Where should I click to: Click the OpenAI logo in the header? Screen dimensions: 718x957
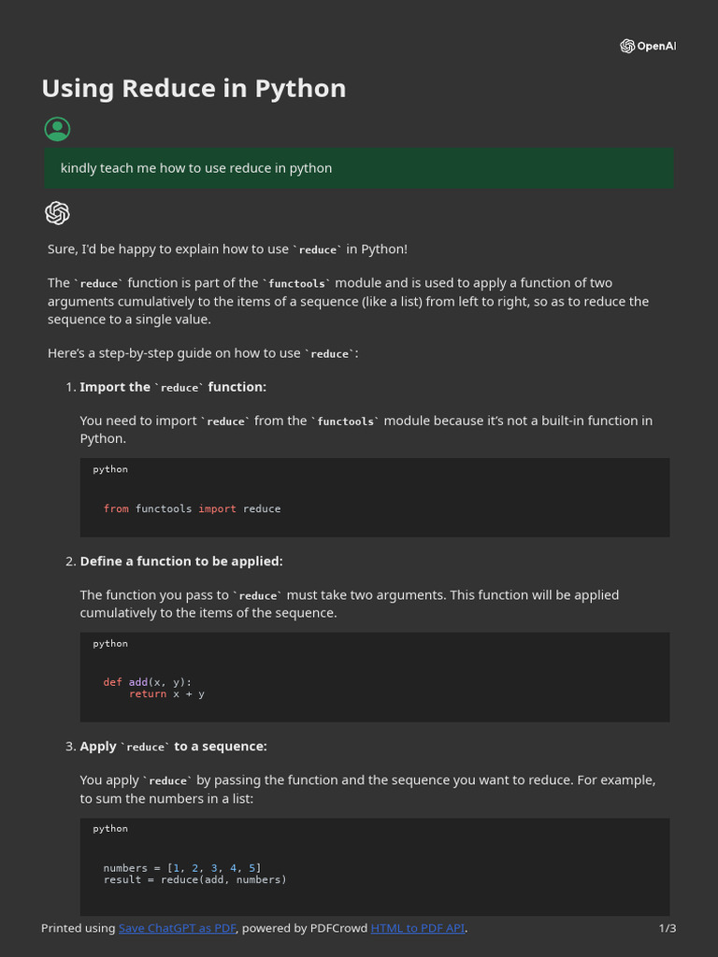647,47
